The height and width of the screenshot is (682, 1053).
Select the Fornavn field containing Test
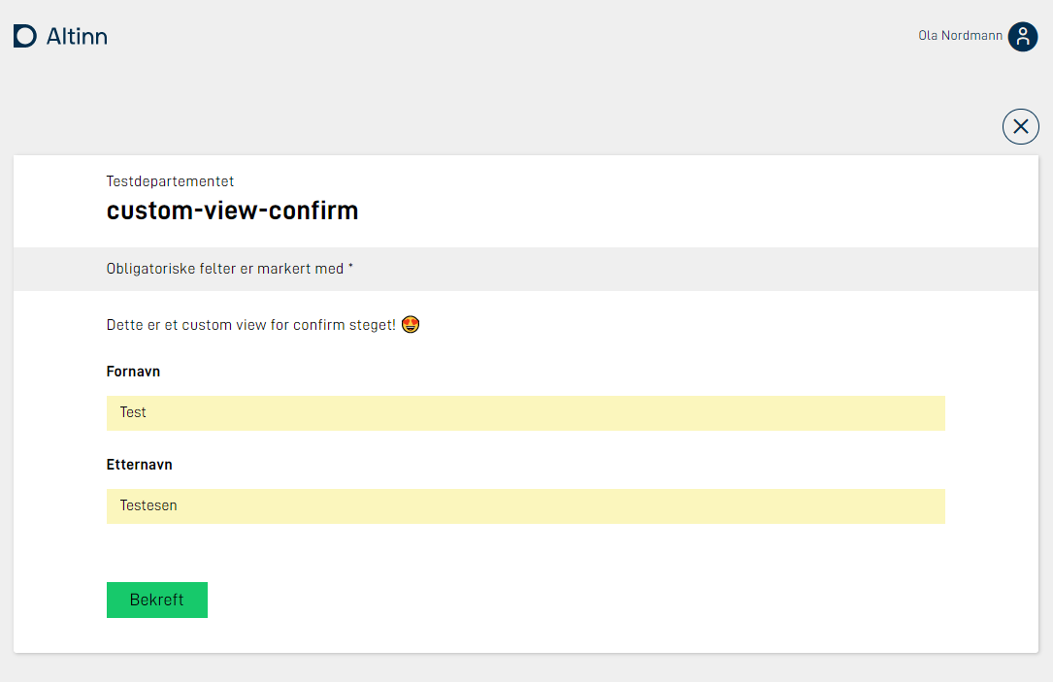(x=526, y=413)
